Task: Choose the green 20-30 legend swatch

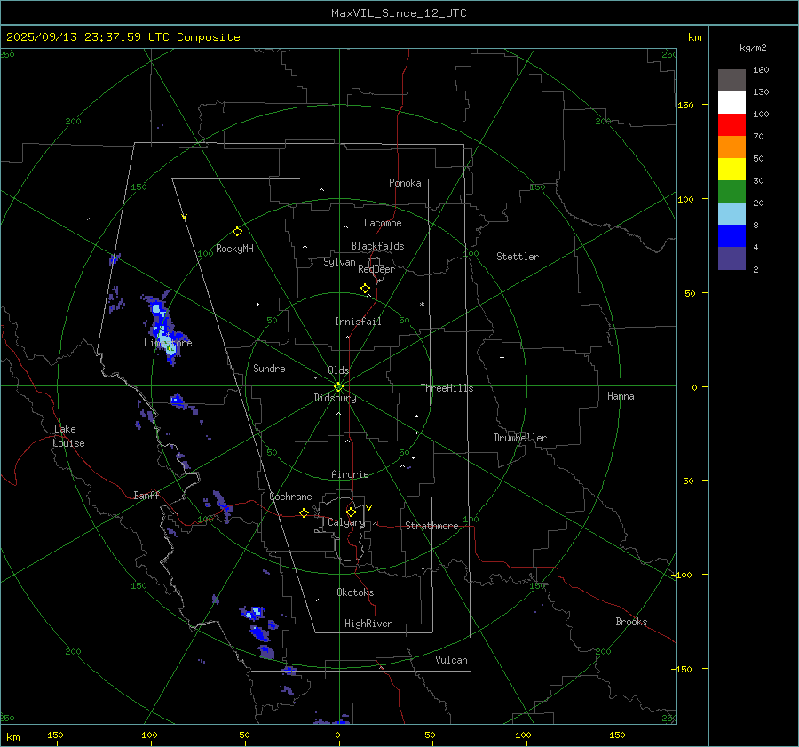Action: pos(732,191)
